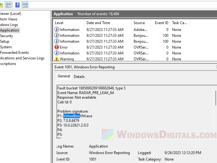Select Custom Views in the tree
Viewport: 217px width, 163px height.
tap(9, 19)
